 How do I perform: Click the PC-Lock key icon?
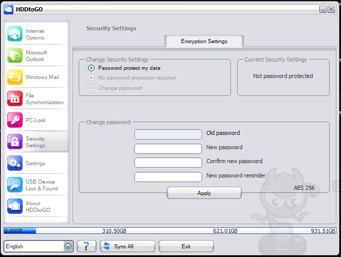click(x=15, y=120)
